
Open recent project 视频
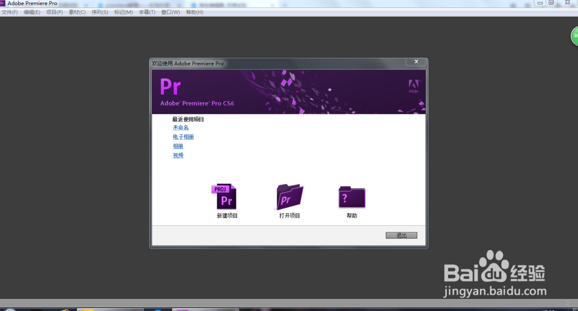click(x=178, y=155)
